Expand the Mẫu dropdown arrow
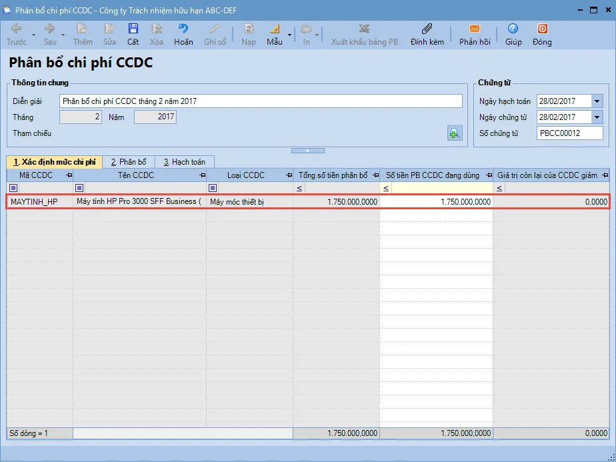The image size is (616, 462). click(289, 34)
